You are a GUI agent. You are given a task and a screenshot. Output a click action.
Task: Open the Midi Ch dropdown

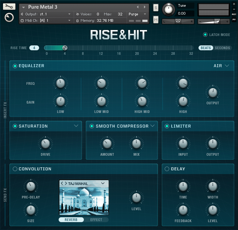pos(69,21)
